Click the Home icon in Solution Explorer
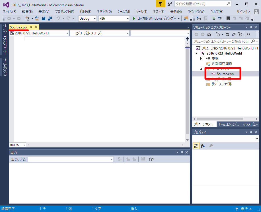Screen dimensions: 261x212 click(209, 34)
